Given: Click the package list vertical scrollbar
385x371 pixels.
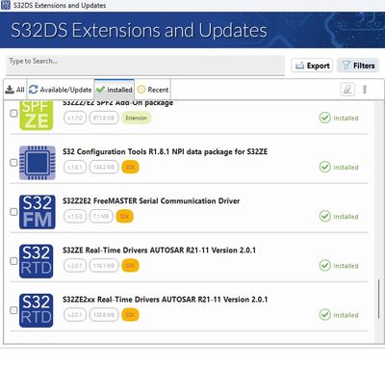Looking at the screenshot, I should (379, 299).
